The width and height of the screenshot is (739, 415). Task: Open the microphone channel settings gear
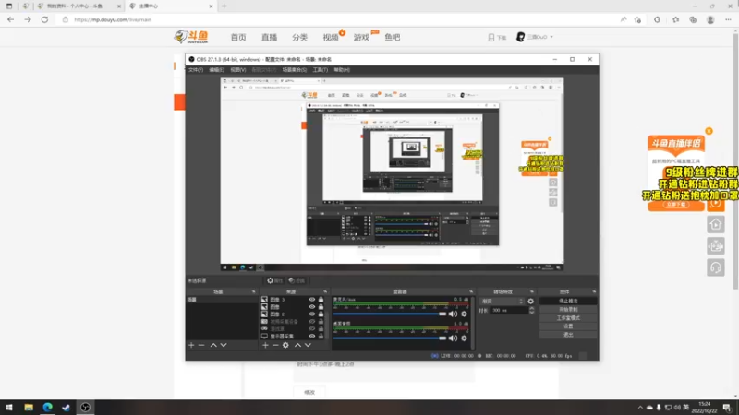tap(465, 314)
